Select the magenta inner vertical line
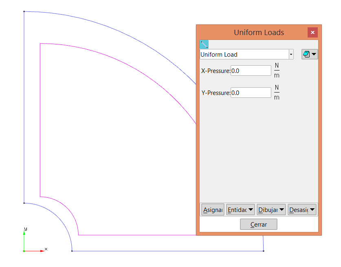 [x=40, y=122]
